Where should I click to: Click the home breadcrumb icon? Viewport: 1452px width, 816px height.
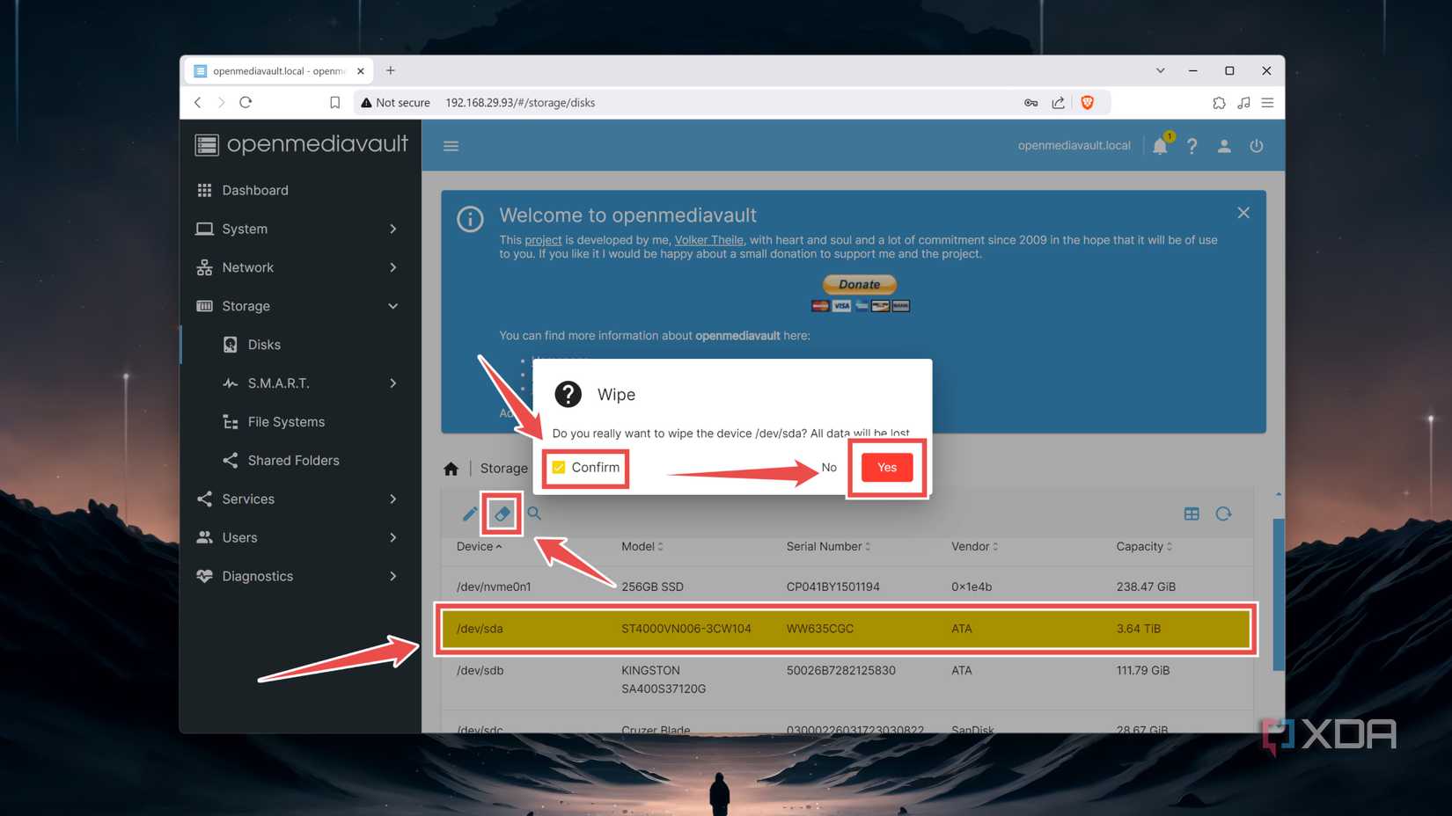coord(451,469)
